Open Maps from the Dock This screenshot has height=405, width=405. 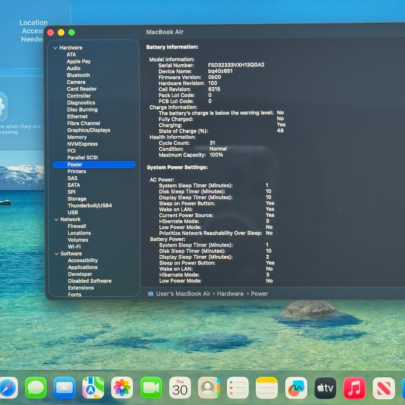pyautogui.click(x=93, y=388)
